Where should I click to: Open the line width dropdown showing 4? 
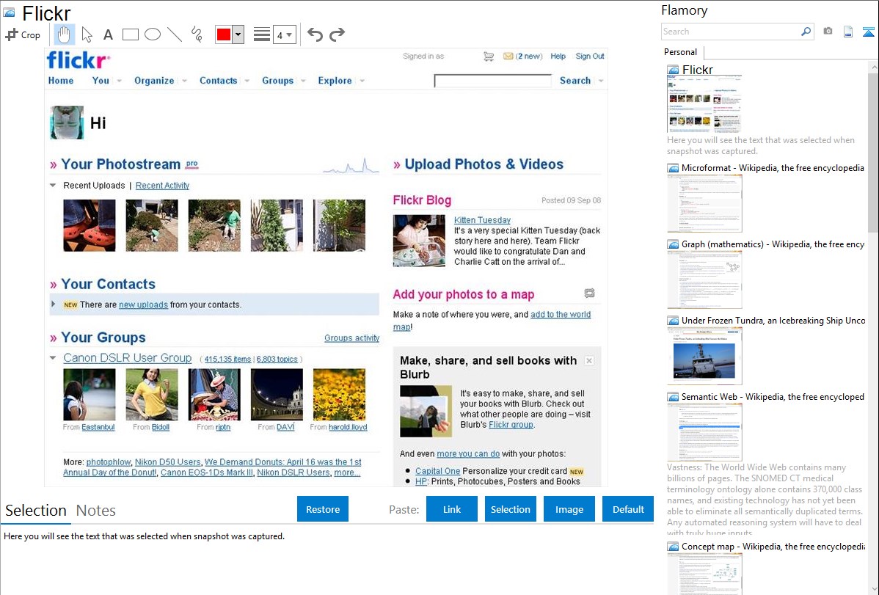(x=284, y=34)
